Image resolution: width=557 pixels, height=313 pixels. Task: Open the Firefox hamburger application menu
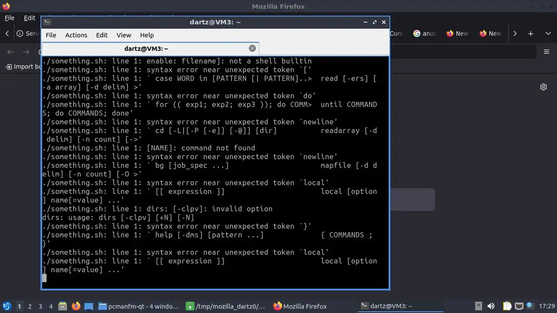[547, 52]
